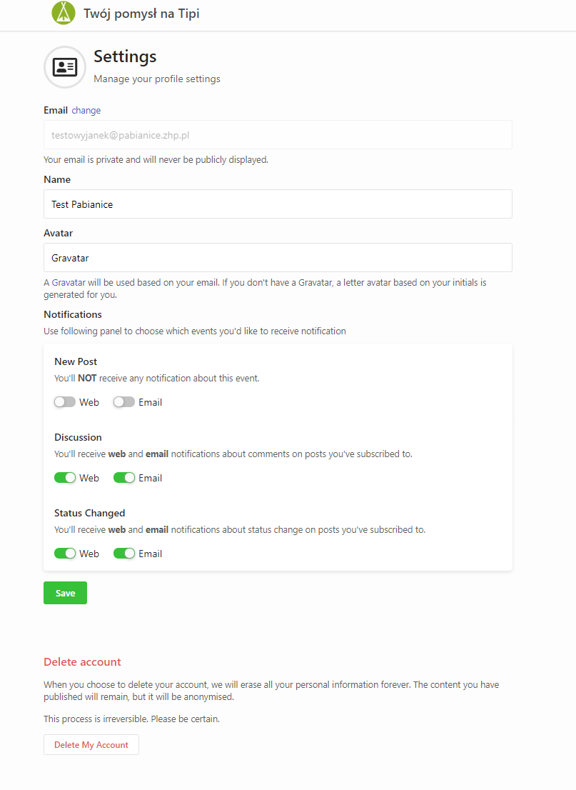Disable Discussion email notifications toggle

(x=124, y=478)
